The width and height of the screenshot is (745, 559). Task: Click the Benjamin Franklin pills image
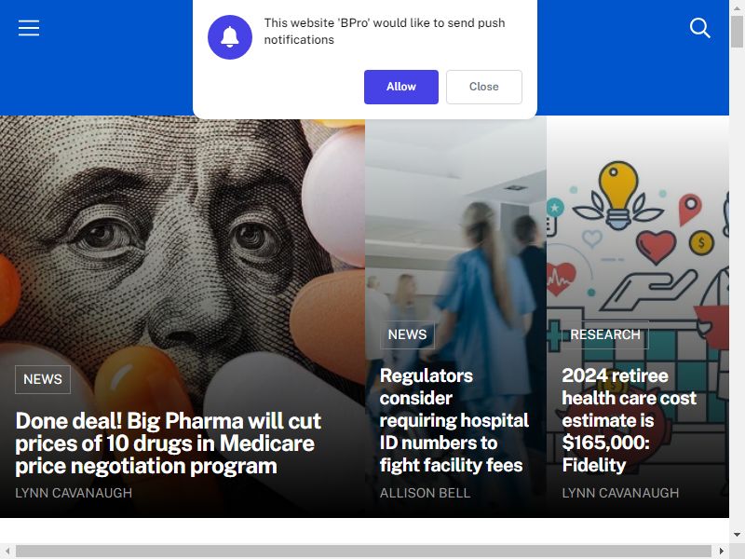tap(183, 238)
